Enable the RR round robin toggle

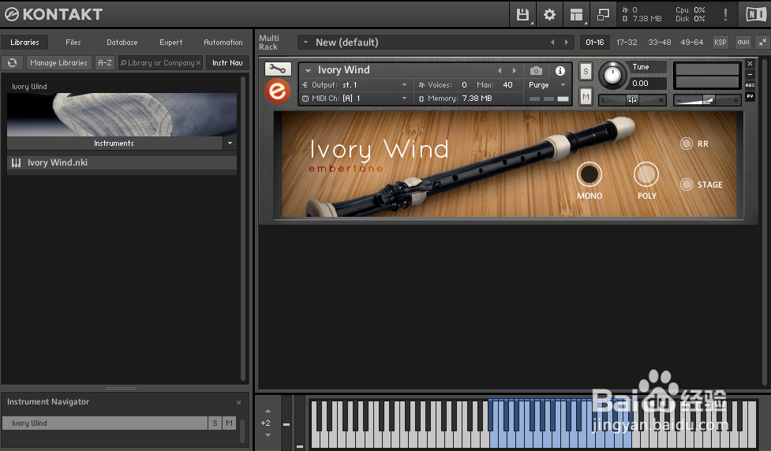687,143
